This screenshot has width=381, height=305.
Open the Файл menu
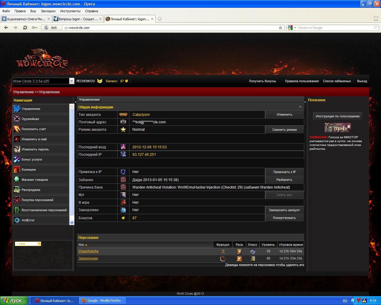coord(6,11)
